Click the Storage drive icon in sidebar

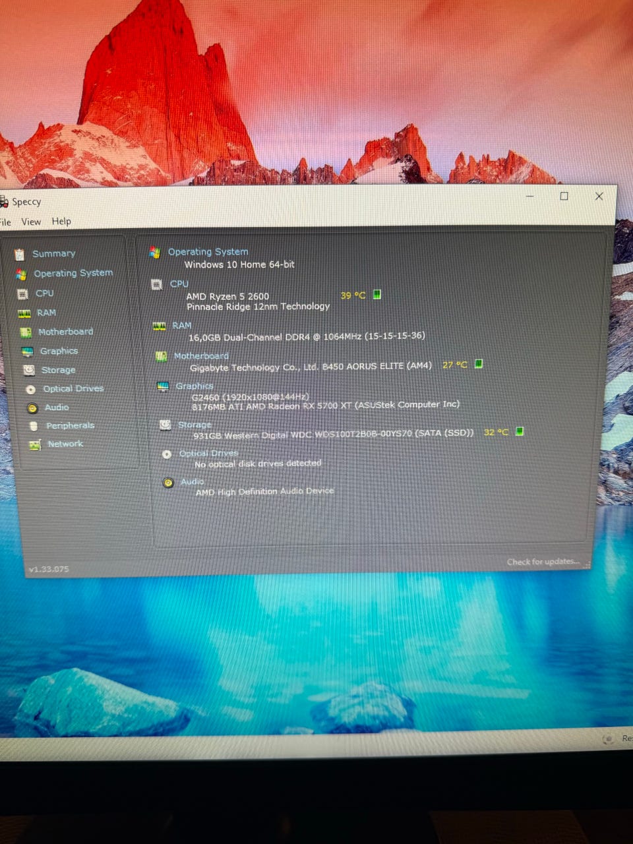click(29, 371)
